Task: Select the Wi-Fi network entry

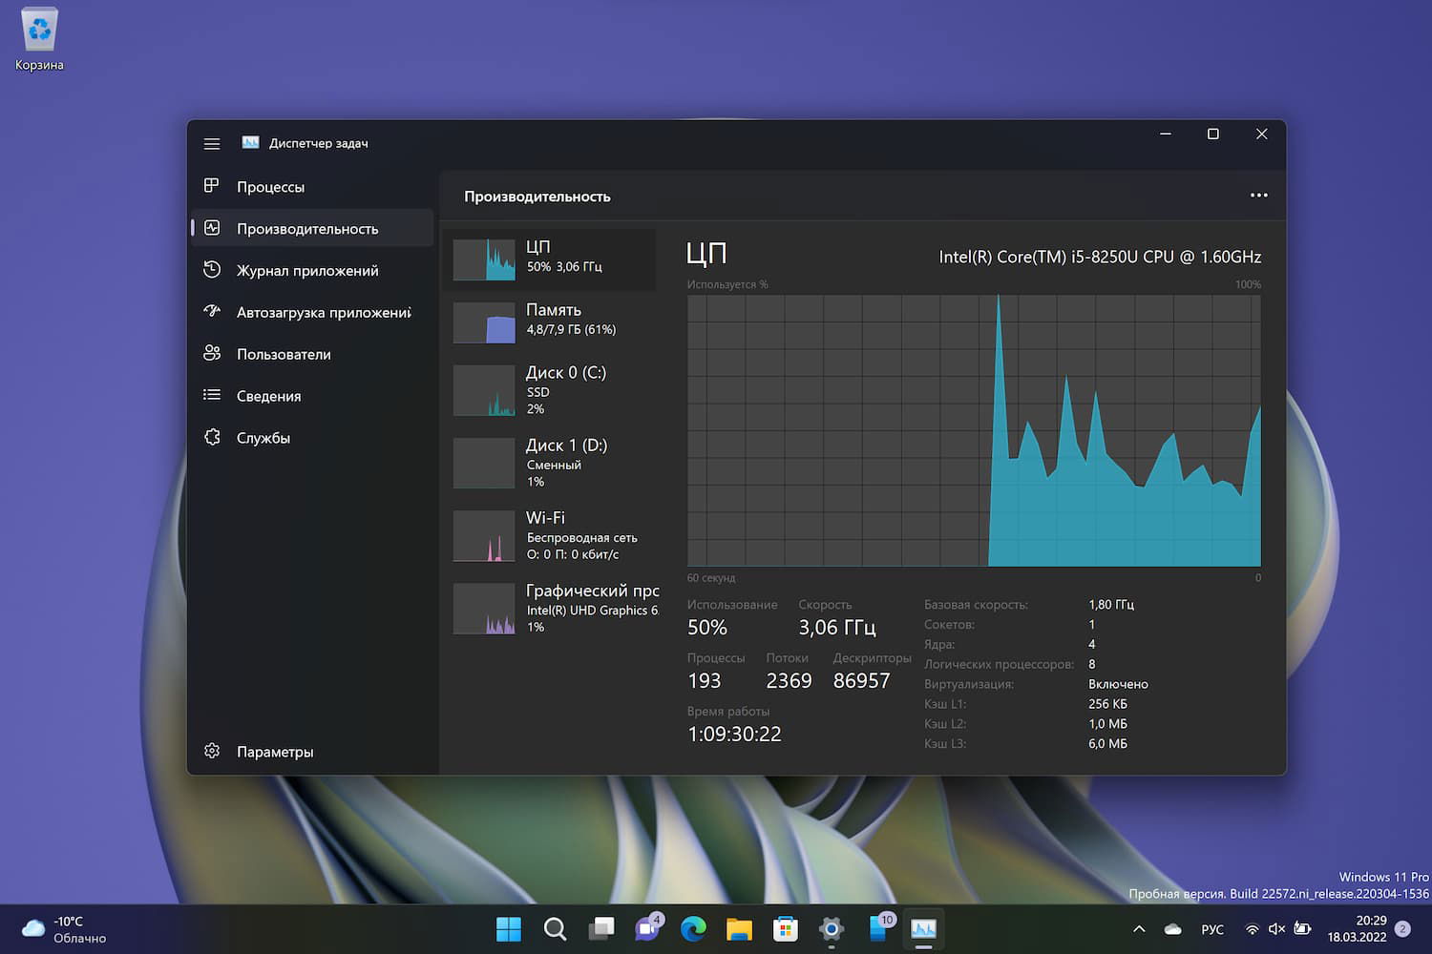Action: [549, 535]
